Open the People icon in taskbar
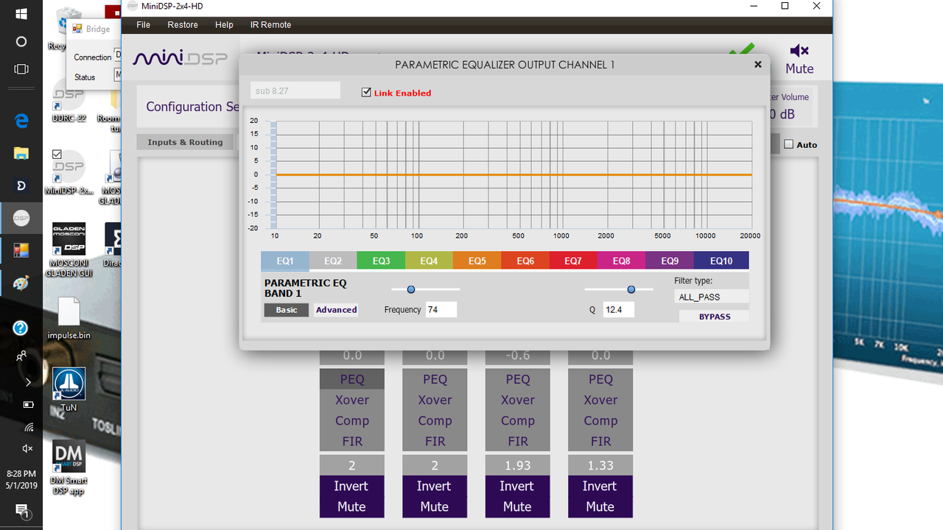The image size is (943, 530). click(21, 356)
